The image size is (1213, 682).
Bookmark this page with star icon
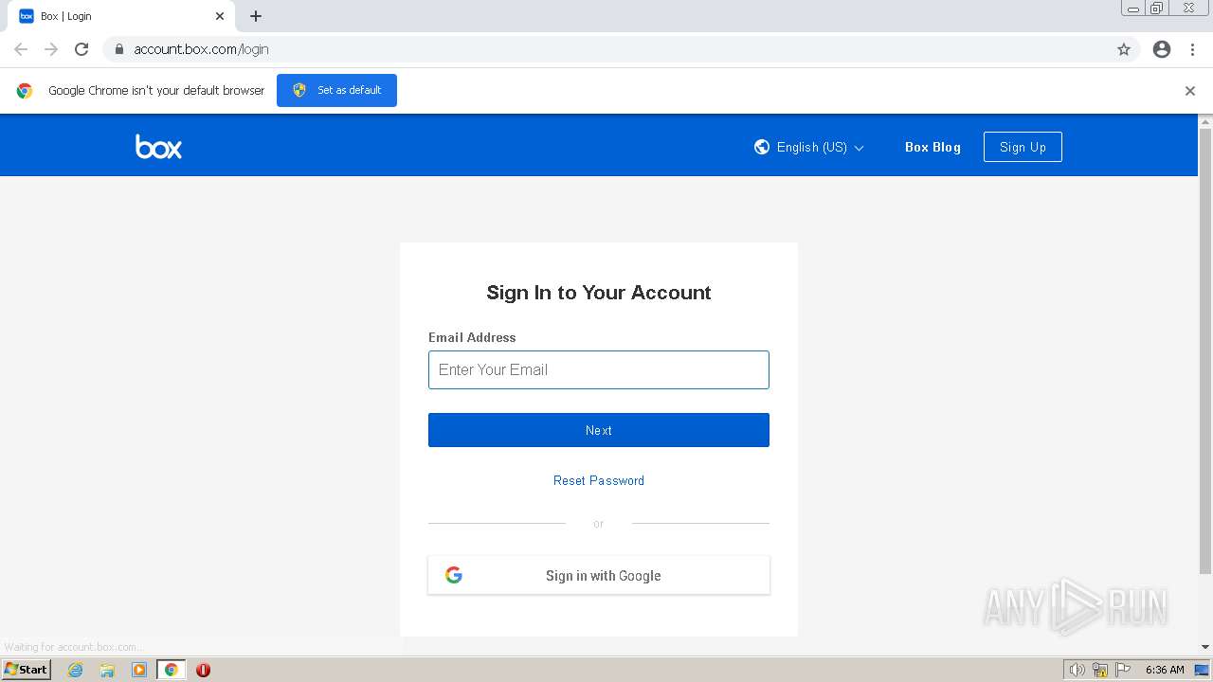click(x=1124, y=49)
